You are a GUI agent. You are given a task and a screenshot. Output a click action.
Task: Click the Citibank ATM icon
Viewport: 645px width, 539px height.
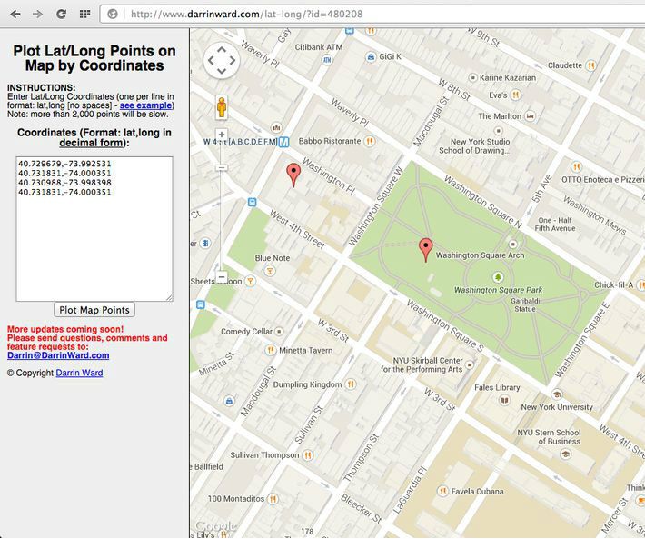click(327, 60)
